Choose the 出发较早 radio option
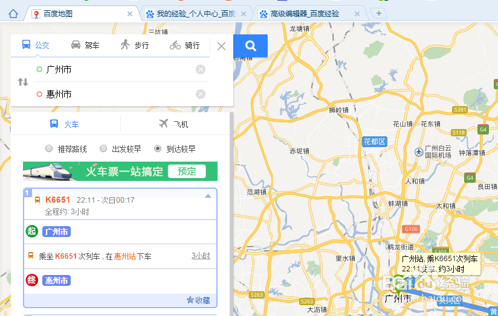The image size is (498, 316). click(103, 148)
